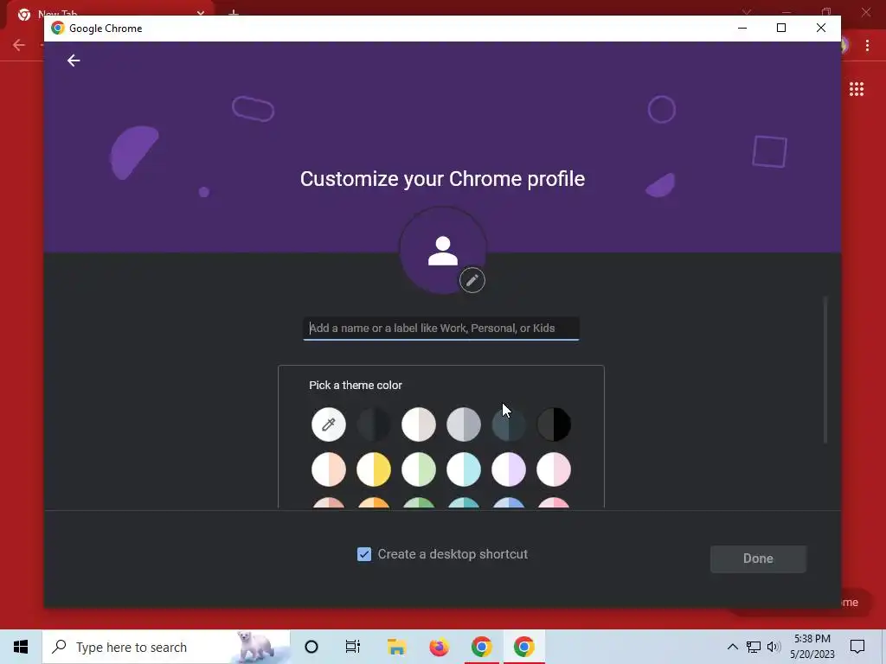Click the dialog's vertical scrollbar

(x=825, y=370)
